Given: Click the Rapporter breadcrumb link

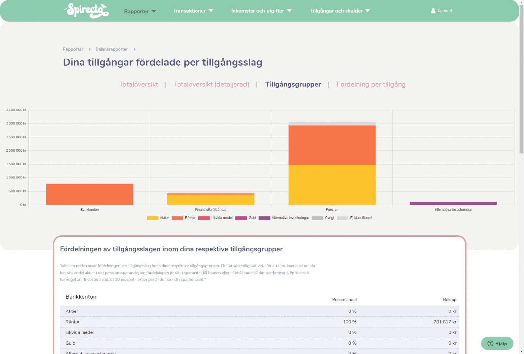Looking at the screenshot, I should coord(73,49).
